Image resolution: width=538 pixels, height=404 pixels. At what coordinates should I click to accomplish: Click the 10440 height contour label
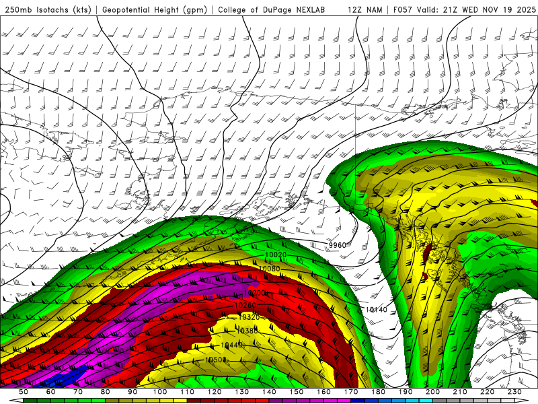231,345
